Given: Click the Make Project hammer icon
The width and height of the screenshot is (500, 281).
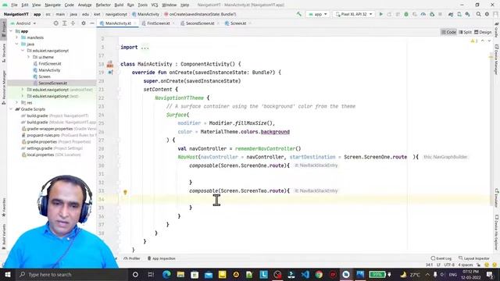Looking at the screenshot, I should (298, 14).
